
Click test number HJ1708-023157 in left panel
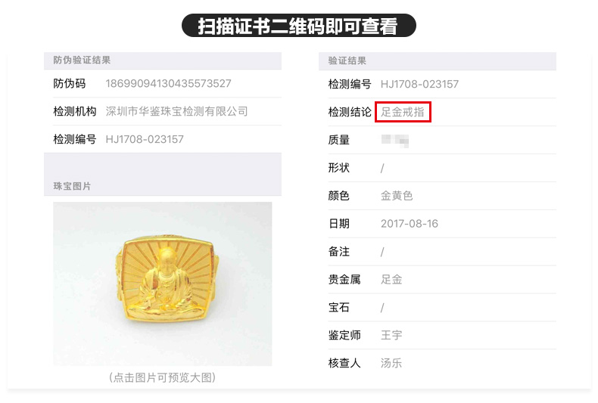145,139
